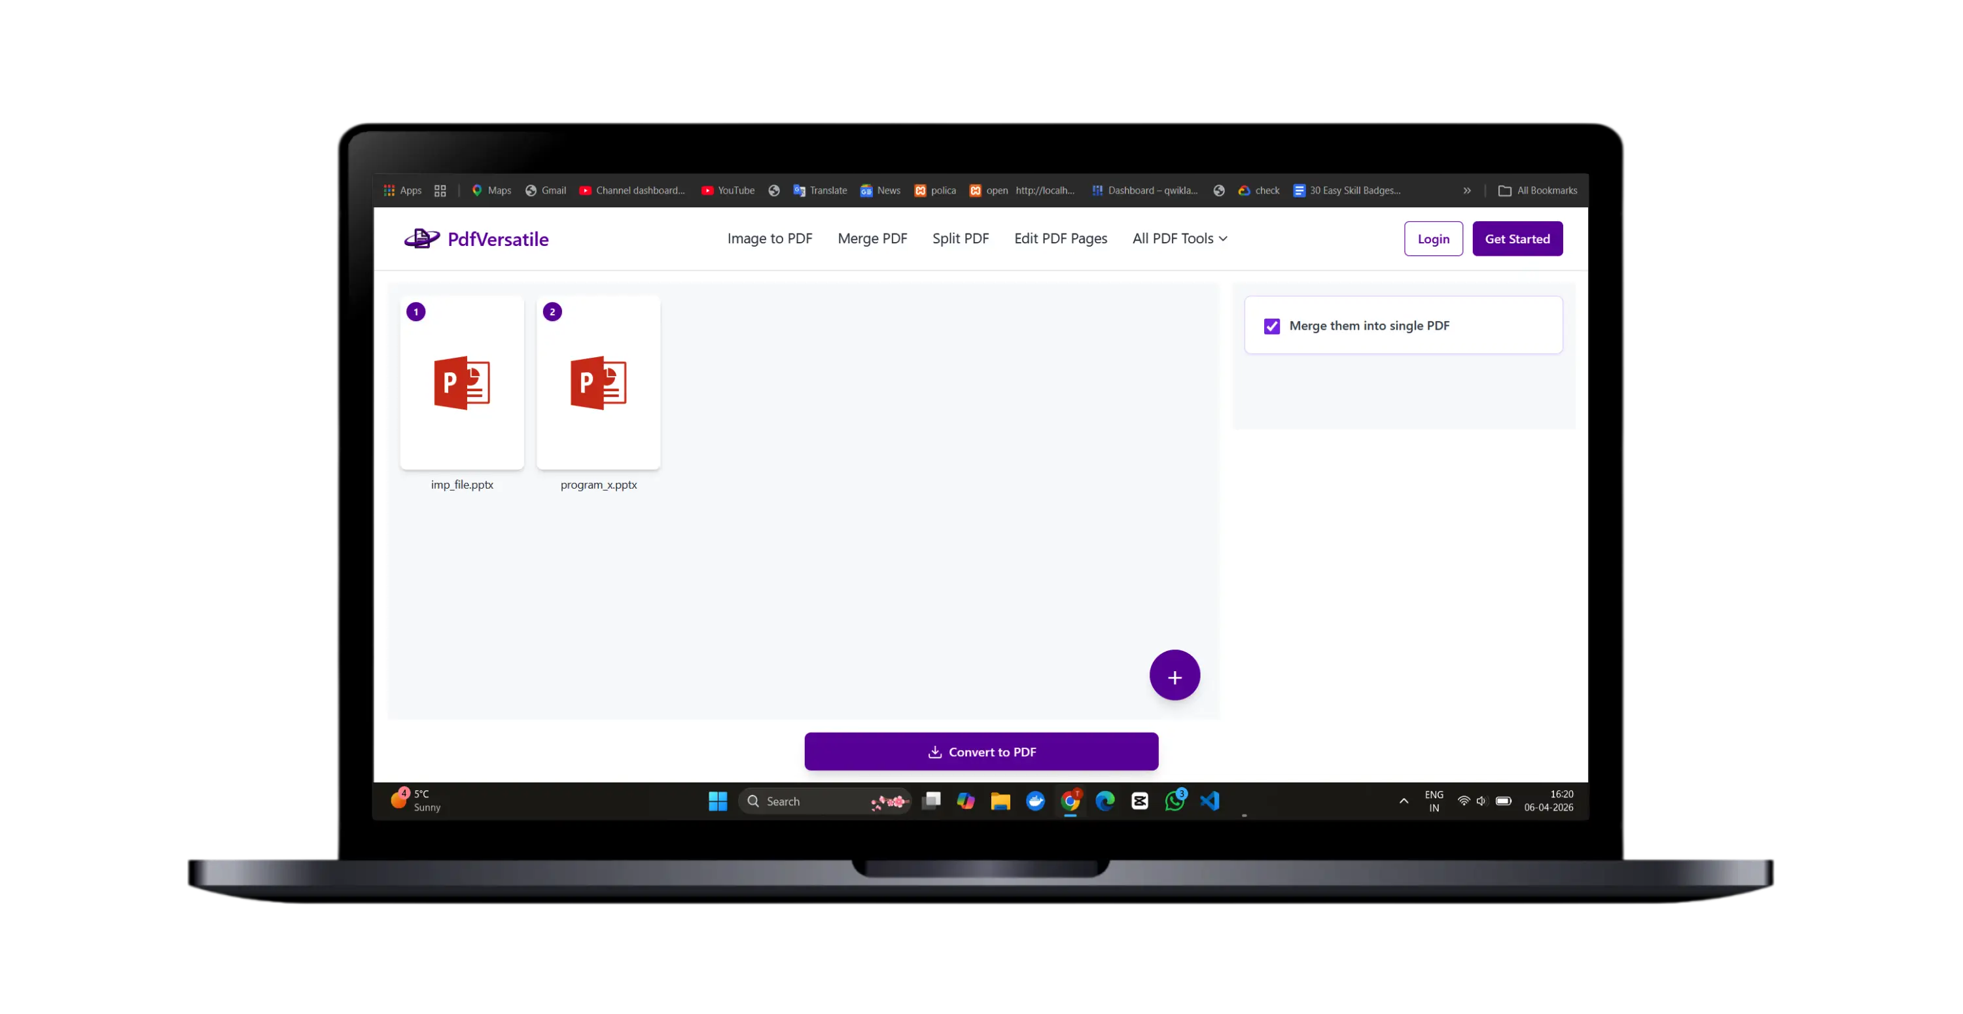Image resolution: width=1963 pixels, height=1014 pixels.
Task: Open the News bookmark
Action: (879, 190)
